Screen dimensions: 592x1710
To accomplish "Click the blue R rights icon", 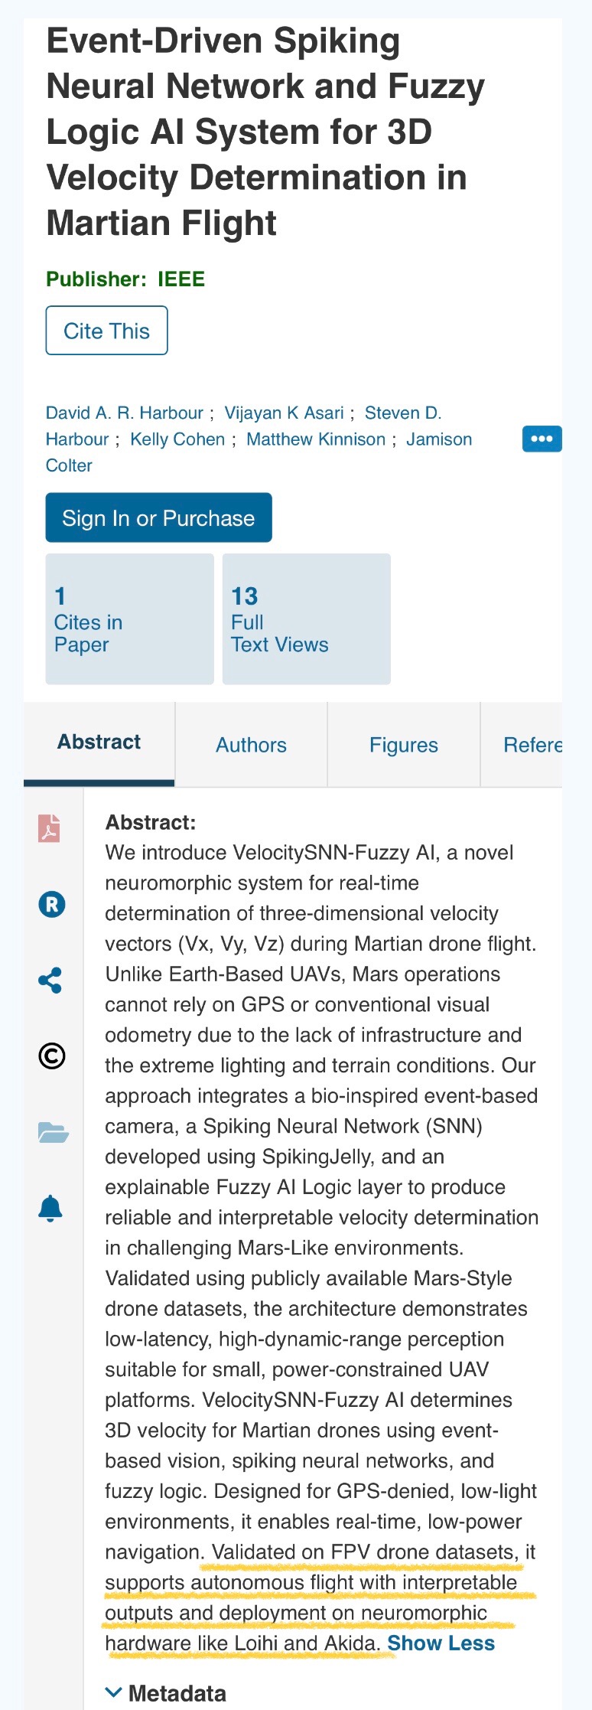I will (x=52, y=905).
